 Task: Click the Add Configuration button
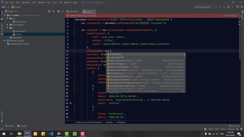tap(203, 7)
